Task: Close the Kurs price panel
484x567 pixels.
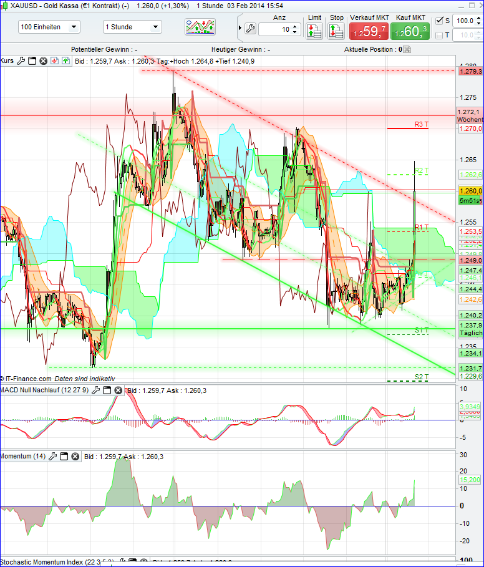Action: click(x=44, y=61)
